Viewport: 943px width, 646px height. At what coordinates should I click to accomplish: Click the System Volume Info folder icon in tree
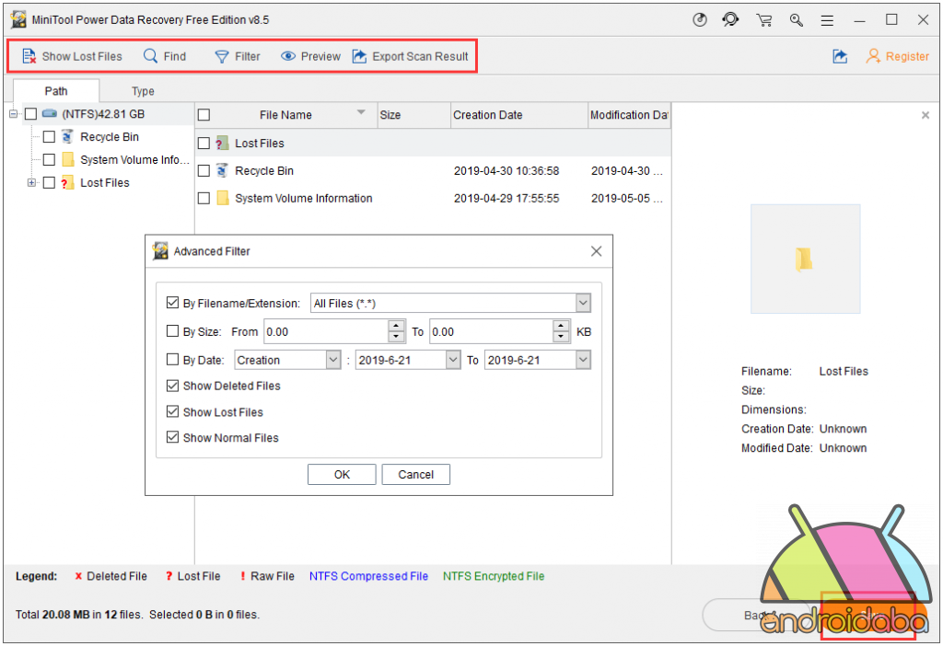68,160
